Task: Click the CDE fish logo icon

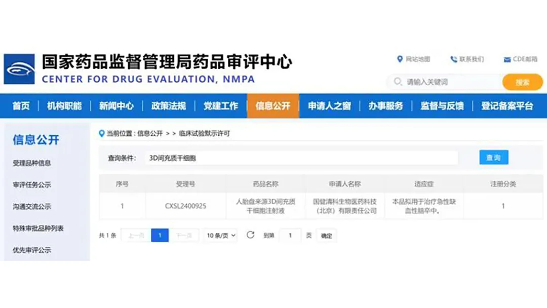Action: pyautogui.click(x=19, y=69)
